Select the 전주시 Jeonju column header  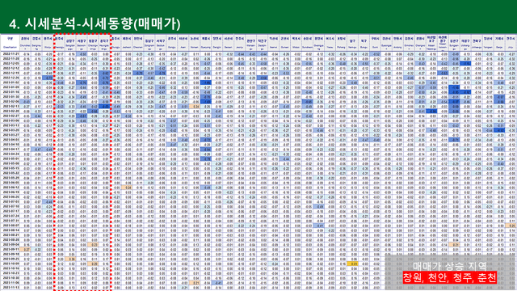(240, 43)
